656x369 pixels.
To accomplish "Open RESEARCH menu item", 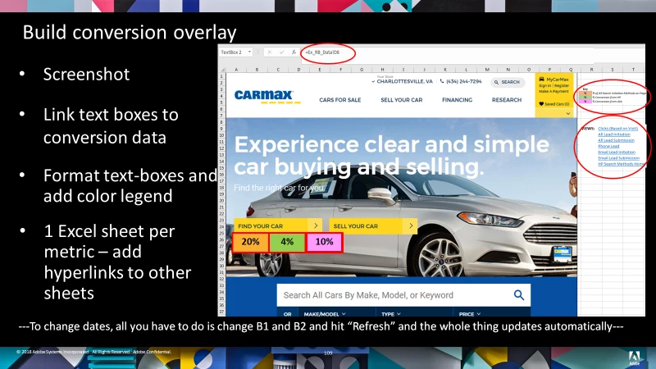I will click(506, 100).
